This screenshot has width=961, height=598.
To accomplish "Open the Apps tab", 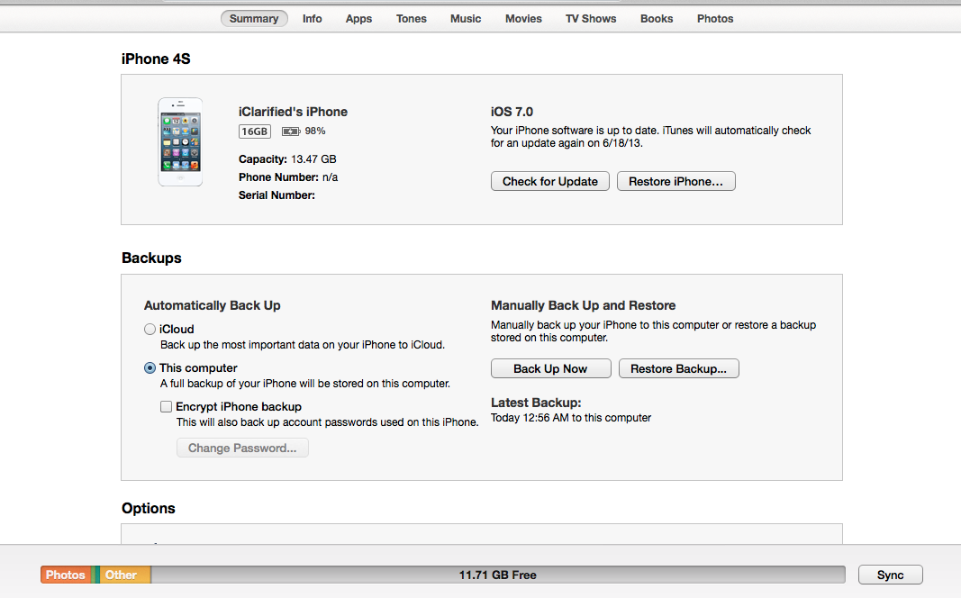I will (358, 19).
